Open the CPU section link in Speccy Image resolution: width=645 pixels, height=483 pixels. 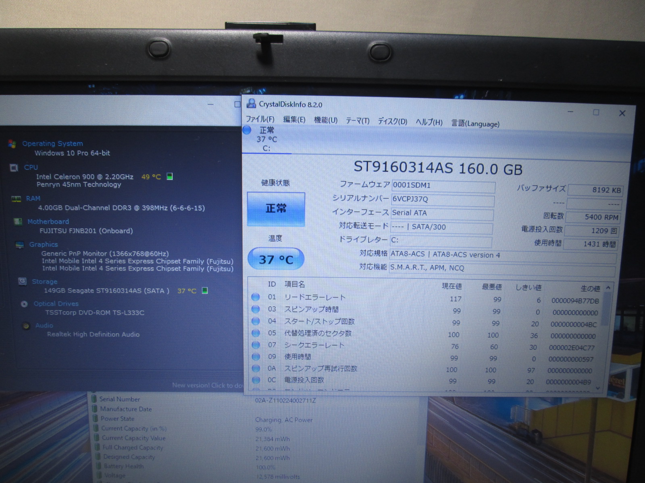point(31,167)
